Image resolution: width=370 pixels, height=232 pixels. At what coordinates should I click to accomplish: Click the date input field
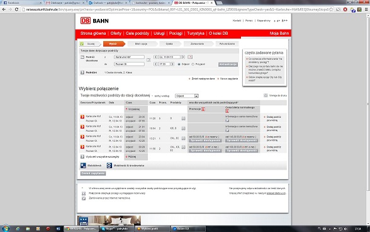(x=169, y=57)
